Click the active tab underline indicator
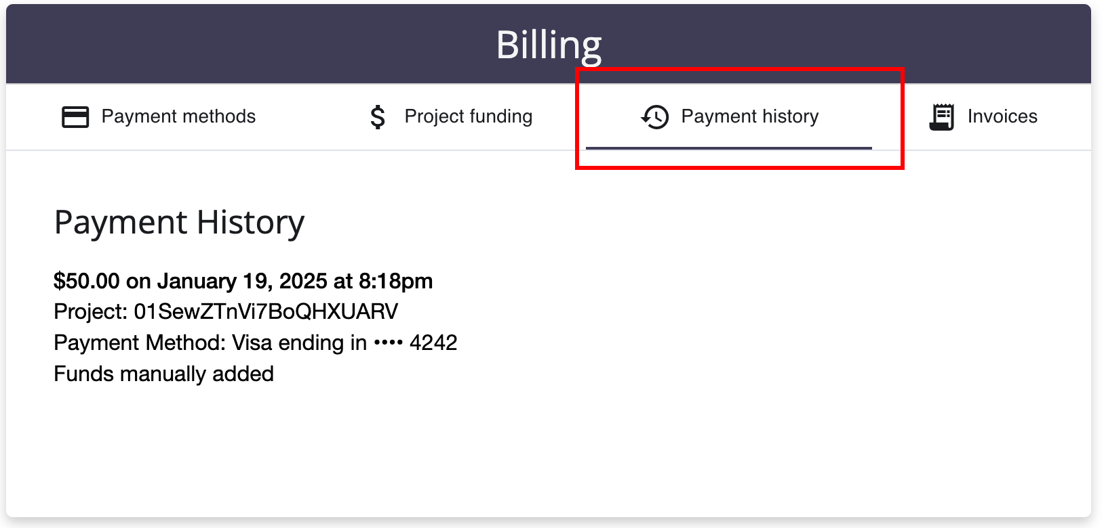The width and height of the screenshot is (1104, 528). [x=729, y=148]
